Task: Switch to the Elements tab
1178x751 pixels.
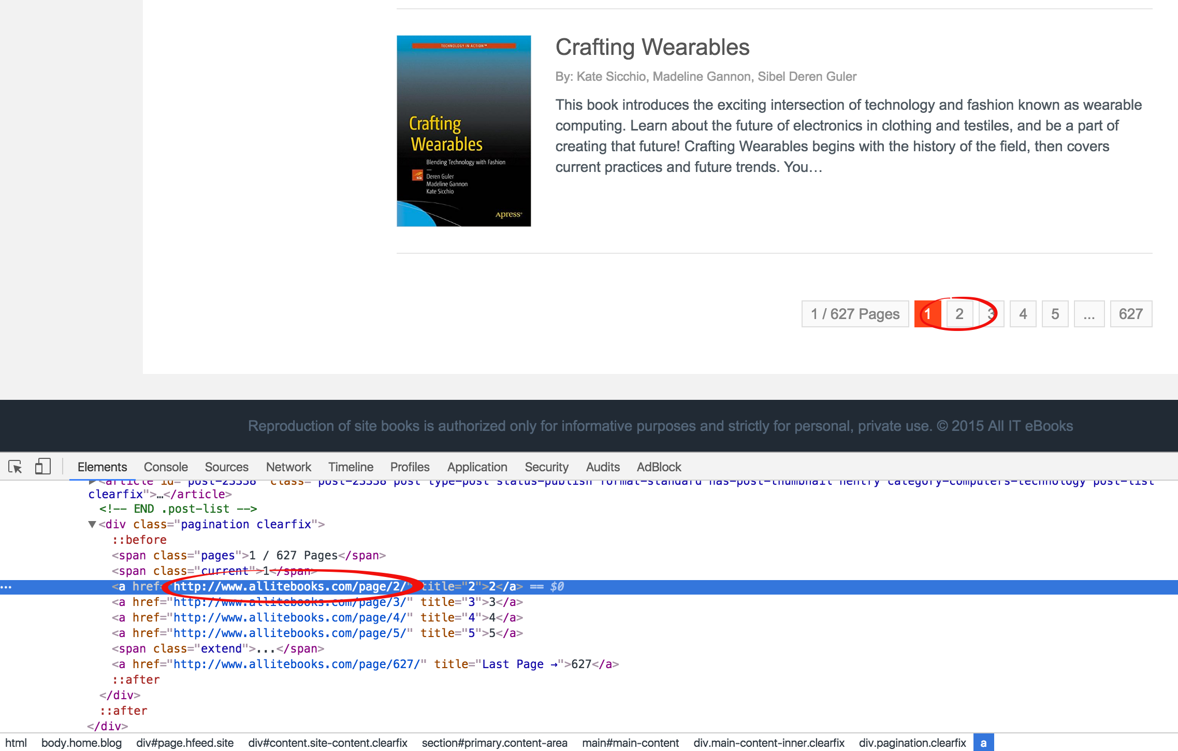Action: [x=102, y=467]
